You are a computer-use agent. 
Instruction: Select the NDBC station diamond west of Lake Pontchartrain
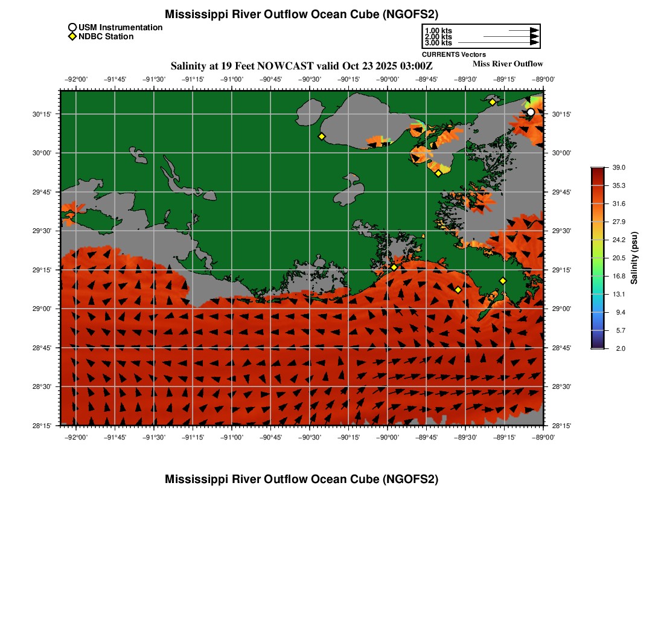coord(322,136)
